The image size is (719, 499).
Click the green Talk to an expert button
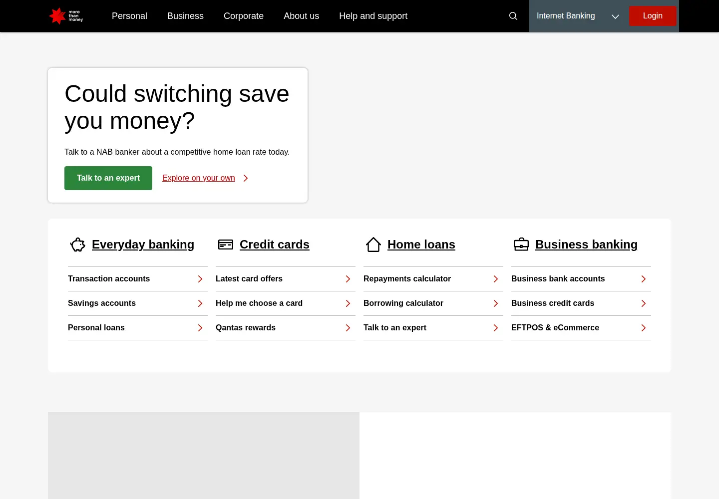[x=108, y=178]
